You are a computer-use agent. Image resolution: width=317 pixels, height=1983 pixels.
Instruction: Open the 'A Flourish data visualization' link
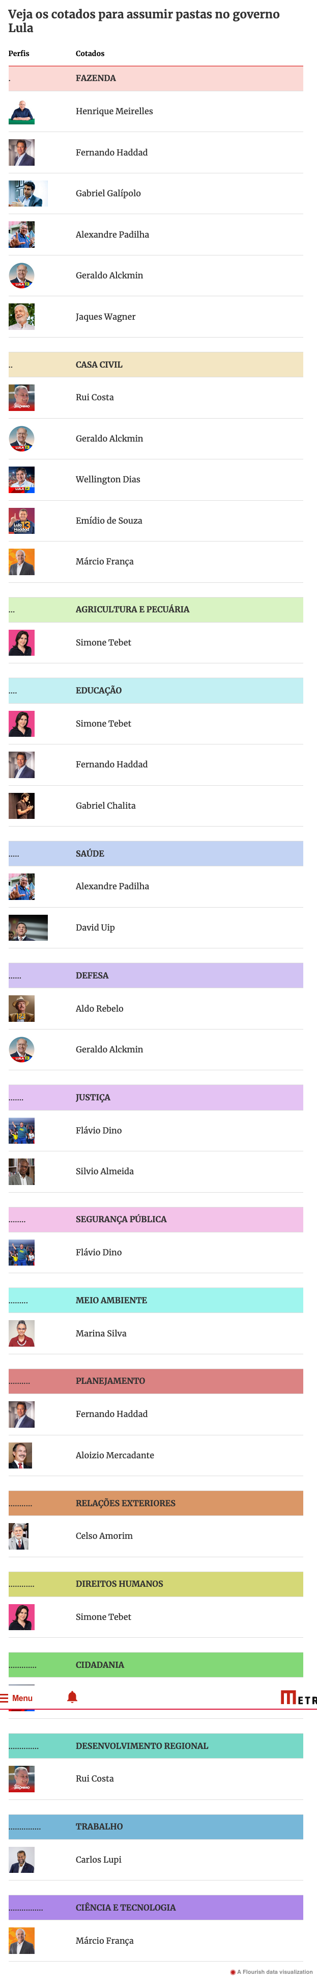coord(274,1971)
